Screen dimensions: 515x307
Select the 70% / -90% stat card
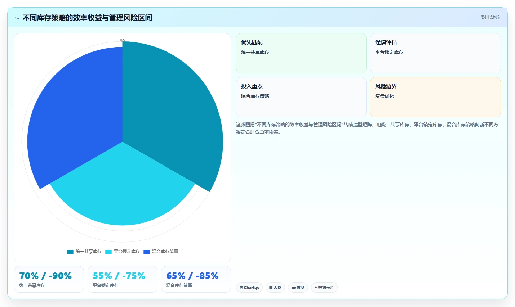pos(49,279)
